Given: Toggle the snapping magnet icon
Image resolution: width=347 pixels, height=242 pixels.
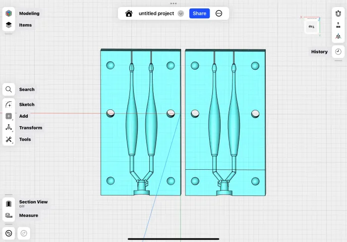Looking at the screenshot, I should [x=338, y=13].
